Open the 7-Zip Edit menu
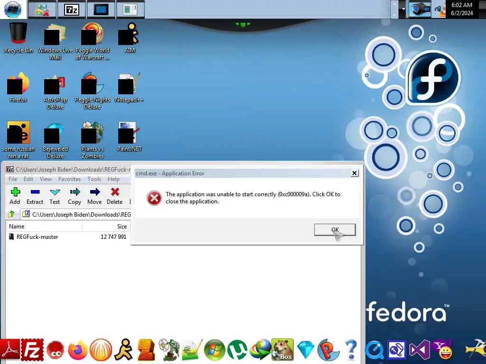 (x=28, y=179)
